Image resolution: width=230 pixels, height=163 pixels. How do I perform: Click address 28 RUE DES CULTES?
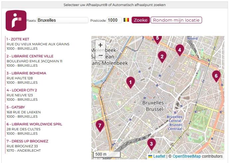(24, 129)
